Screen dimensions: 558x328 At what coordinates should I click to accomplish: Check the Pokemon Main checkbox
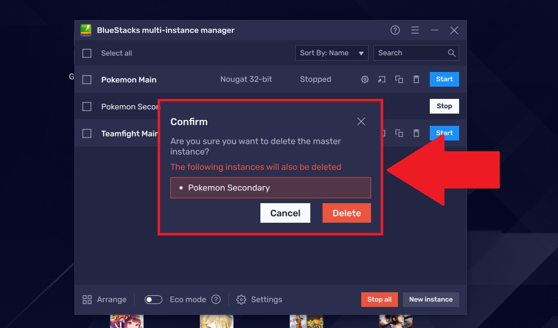click(87, 79)
